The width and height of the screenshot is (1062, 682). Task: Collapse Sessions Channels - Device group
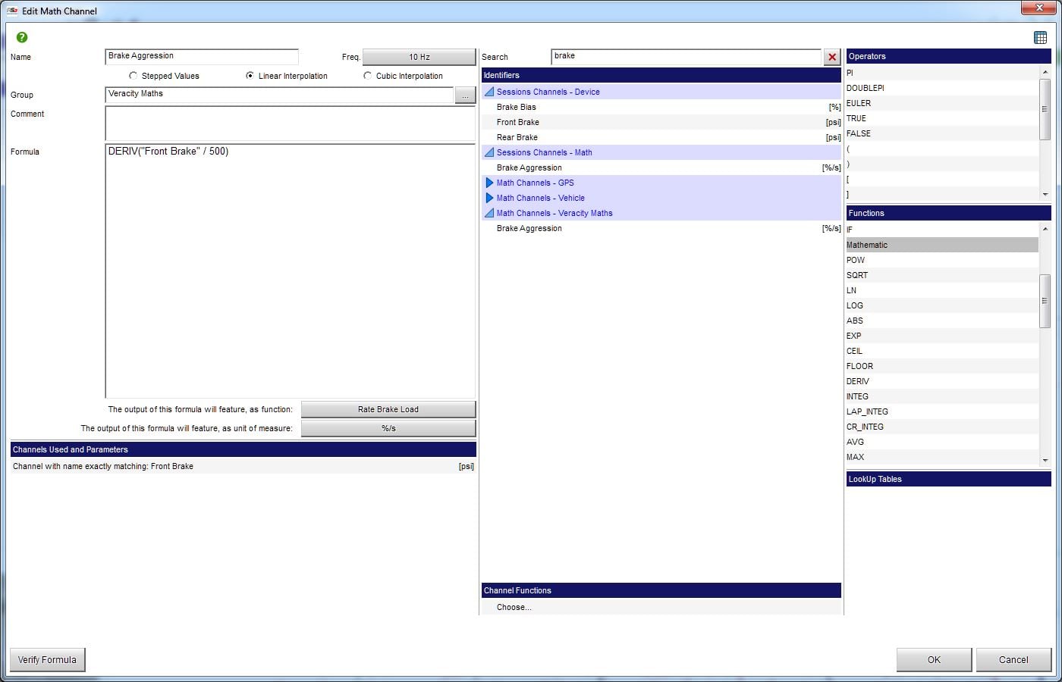(489, 92)
